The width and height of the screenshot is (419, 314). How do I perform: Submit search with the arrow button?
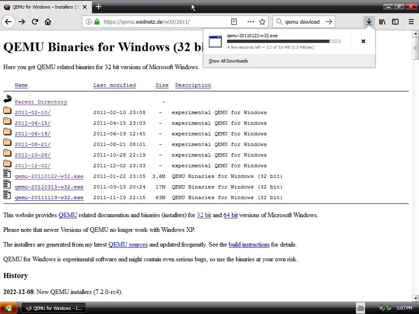point(329,22)
